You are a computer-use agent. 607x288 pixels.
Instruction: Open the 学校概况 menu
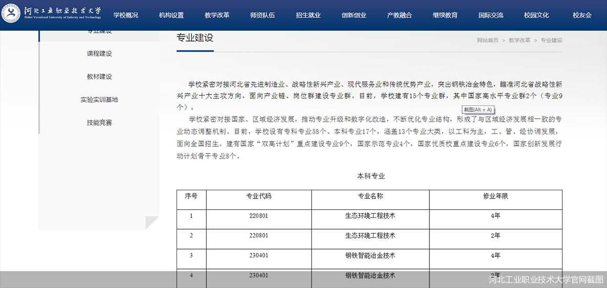tap(126, 15)
